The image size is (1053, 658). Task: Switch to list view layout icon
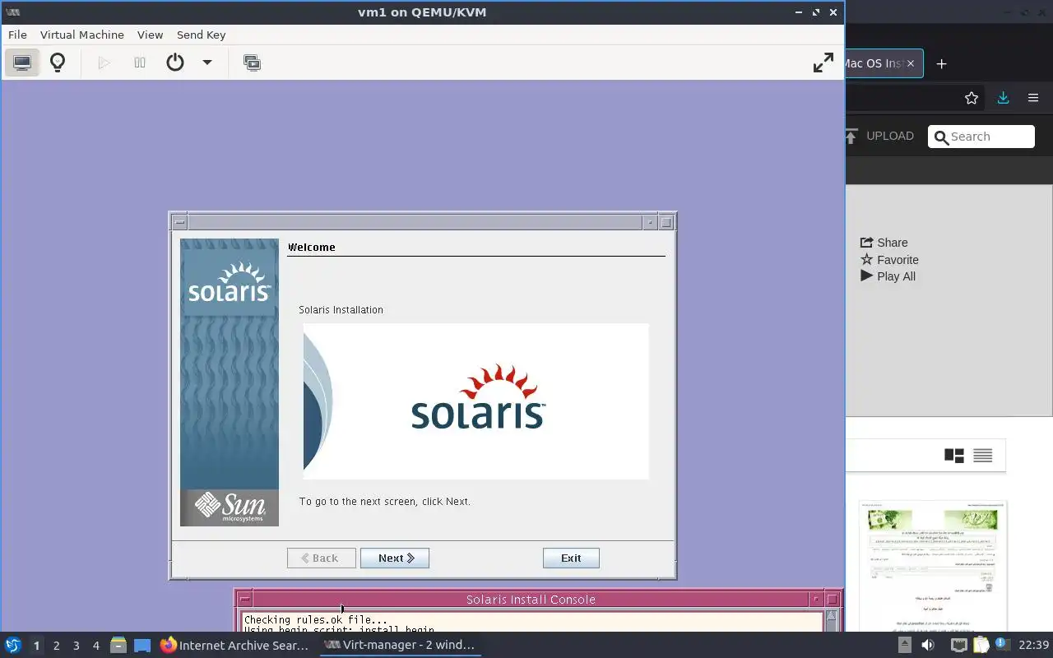[x=983, y=456]
